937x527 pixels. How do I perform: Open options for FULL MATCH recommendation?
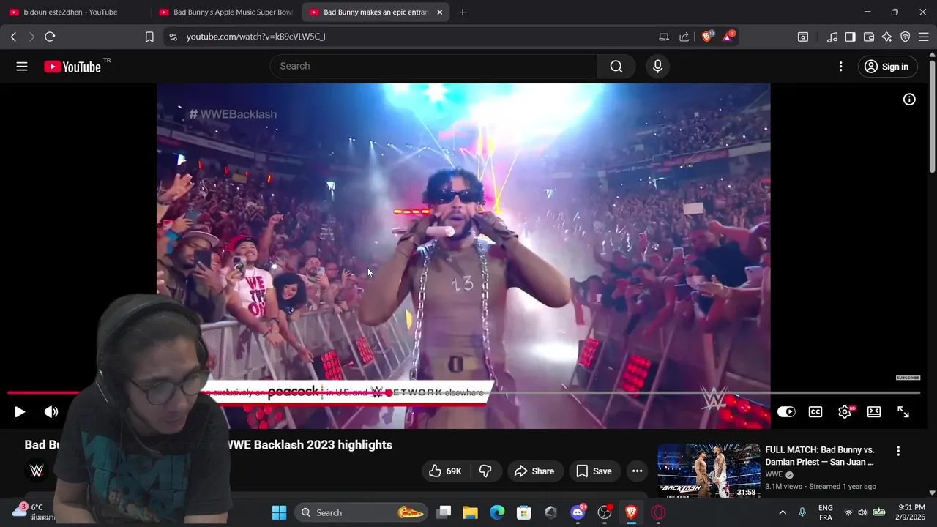coord(898,452)
